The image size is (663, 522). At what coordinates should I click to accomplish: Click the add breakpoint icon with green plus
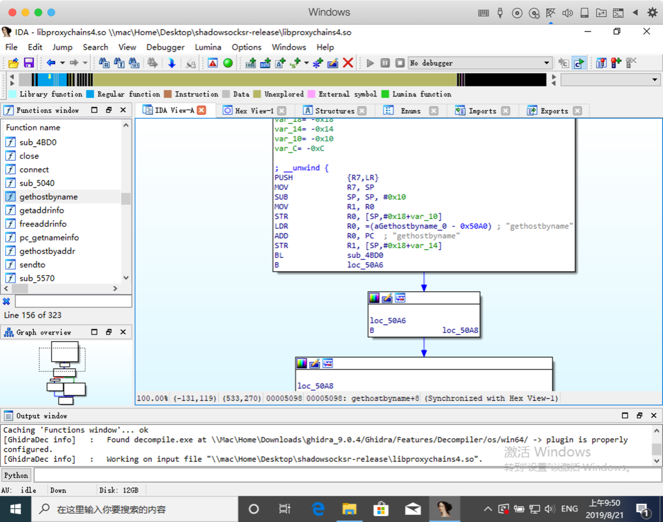pyautogui.click(x=616, y=63)
